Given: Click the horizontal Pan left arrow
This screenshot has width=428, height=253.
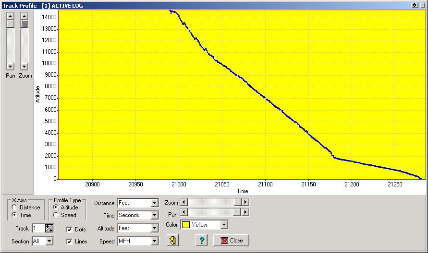Looking at the screenshot, I should pos(183,212).
